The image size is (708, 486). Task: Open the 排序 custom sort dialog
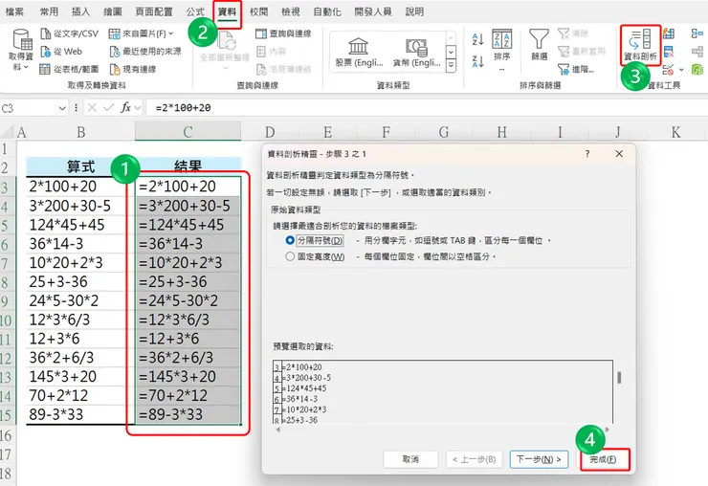pos(501,49)
